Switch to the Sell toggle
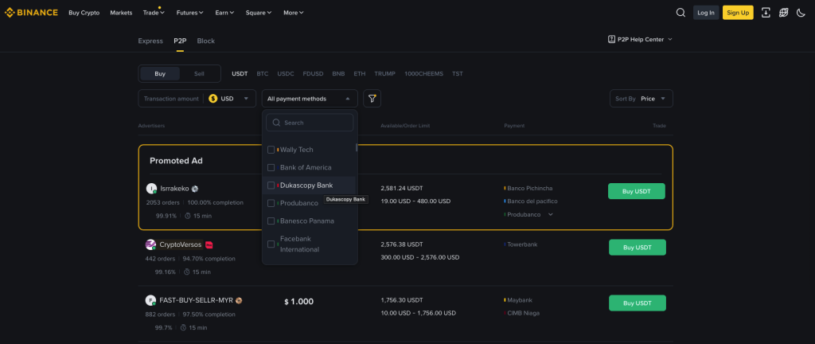This screenshot has height=344, width=815. 199,74
